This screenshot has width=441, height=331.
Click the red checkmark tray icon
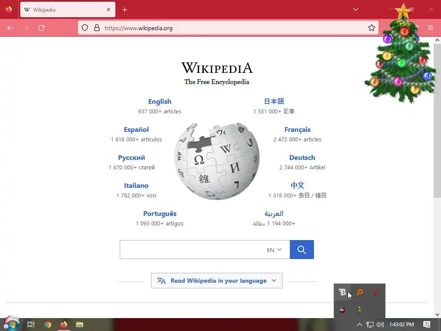point(376,293)
